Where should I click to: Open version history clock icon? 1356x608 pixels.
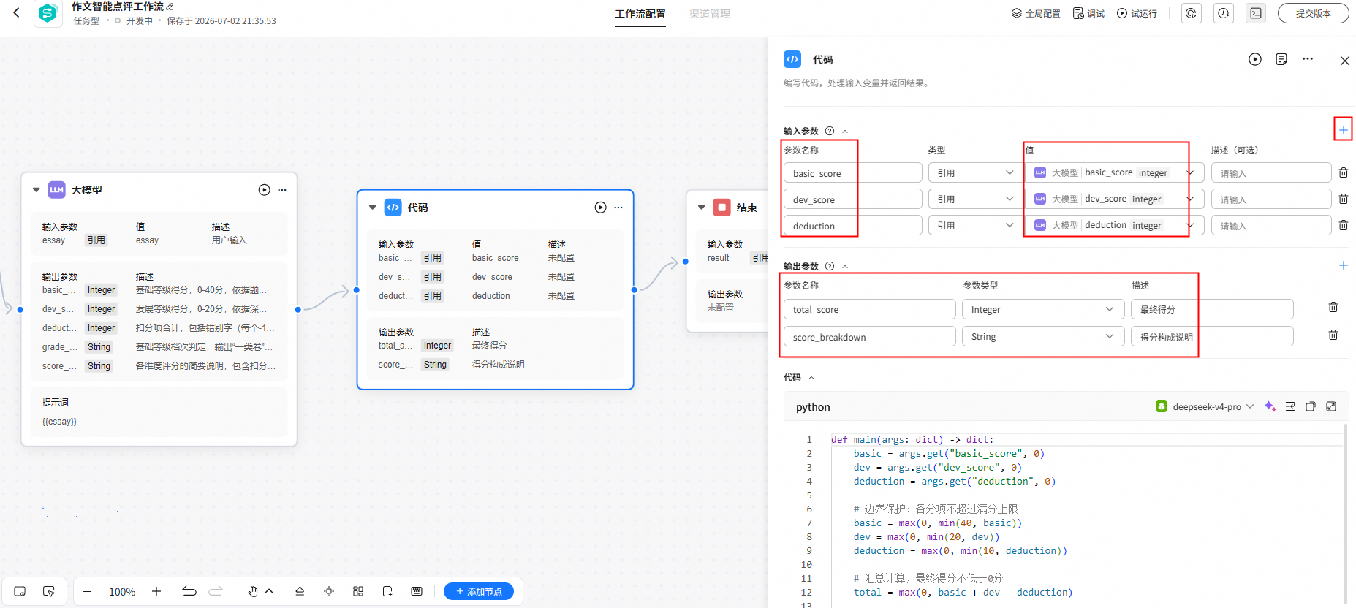pos(1224,13)
